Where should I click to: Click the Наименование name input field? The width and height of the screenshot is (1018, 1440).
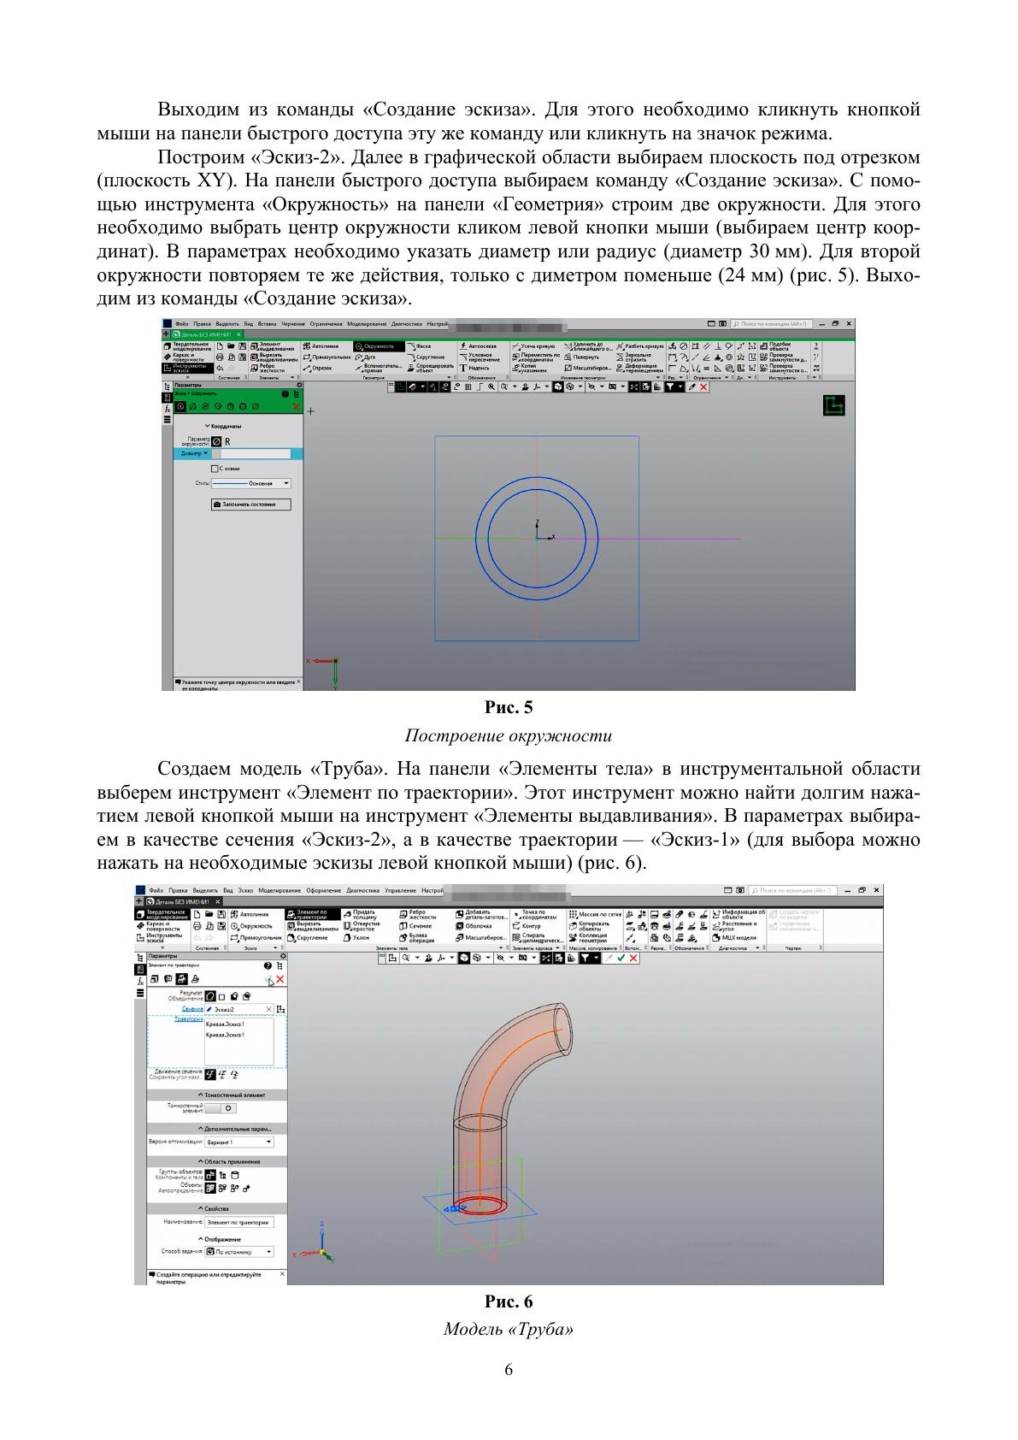239,1223
